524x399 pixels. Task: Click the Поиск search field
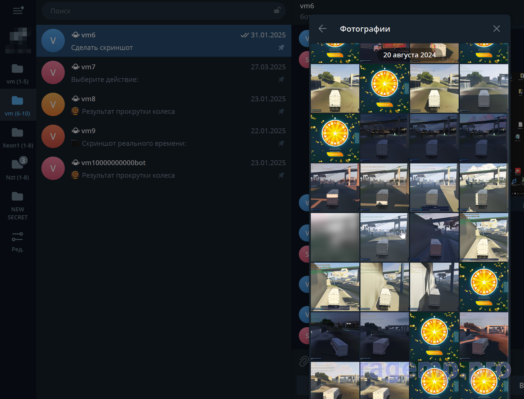coord(160,11)
